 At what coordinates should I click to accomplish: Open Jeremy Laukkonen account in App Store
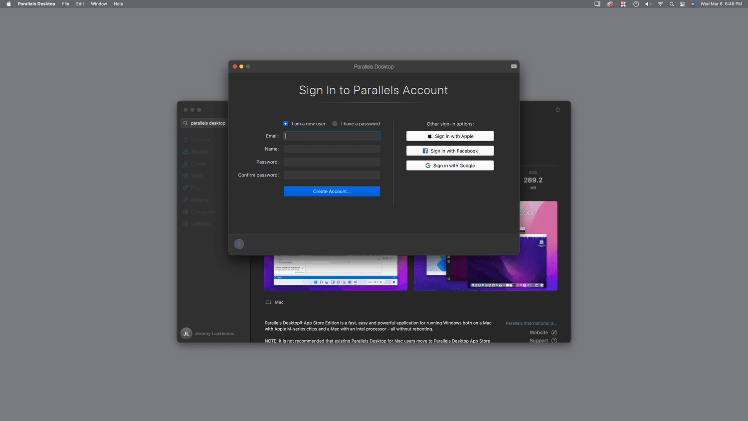[207, 334]
